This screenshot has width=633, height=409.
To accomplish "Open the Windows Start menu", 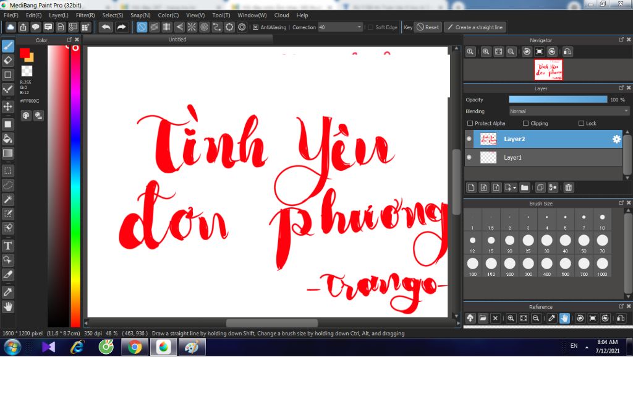I will (x=12, y=347).
